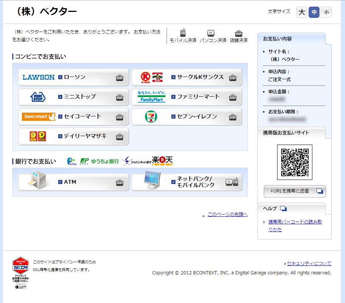Send URL to mobile phone button
Viewport: 345px width, 303px height.
click(295, 191)
